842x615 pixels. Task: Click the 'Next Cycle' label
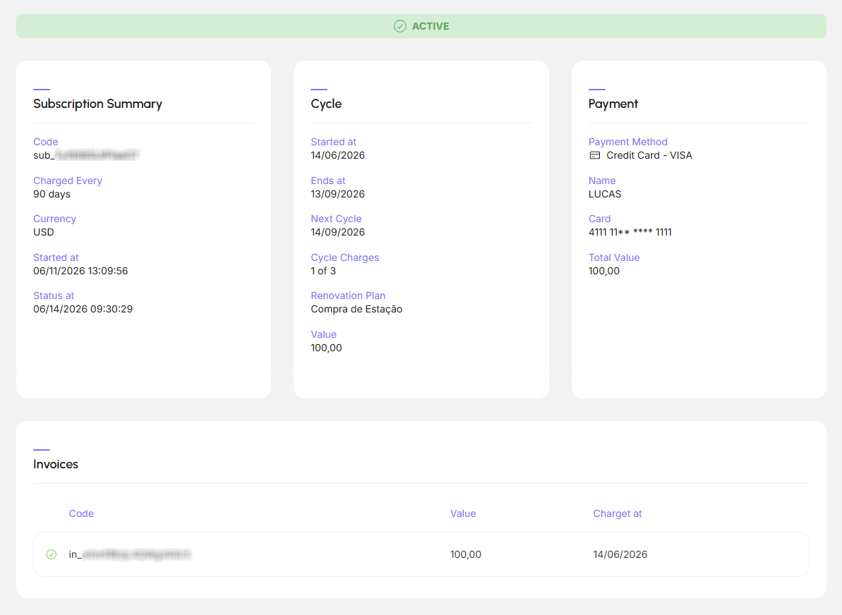tap(336, 219)
